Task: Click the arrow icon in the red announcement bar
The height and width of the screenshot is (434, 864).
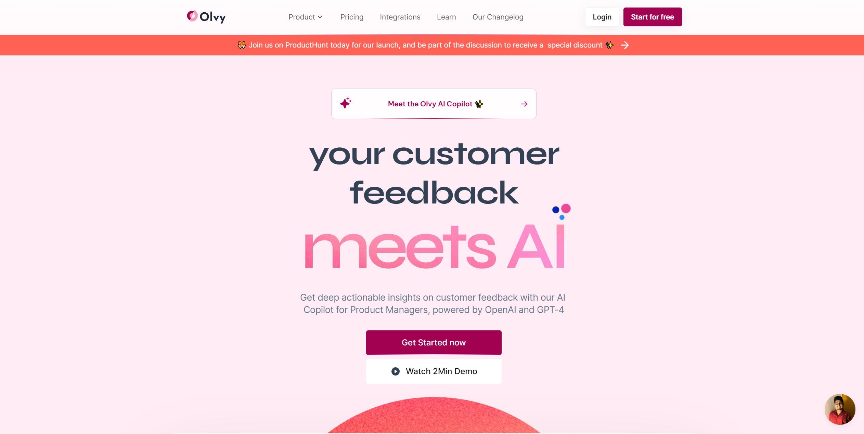Action: (x=624, y=45)
